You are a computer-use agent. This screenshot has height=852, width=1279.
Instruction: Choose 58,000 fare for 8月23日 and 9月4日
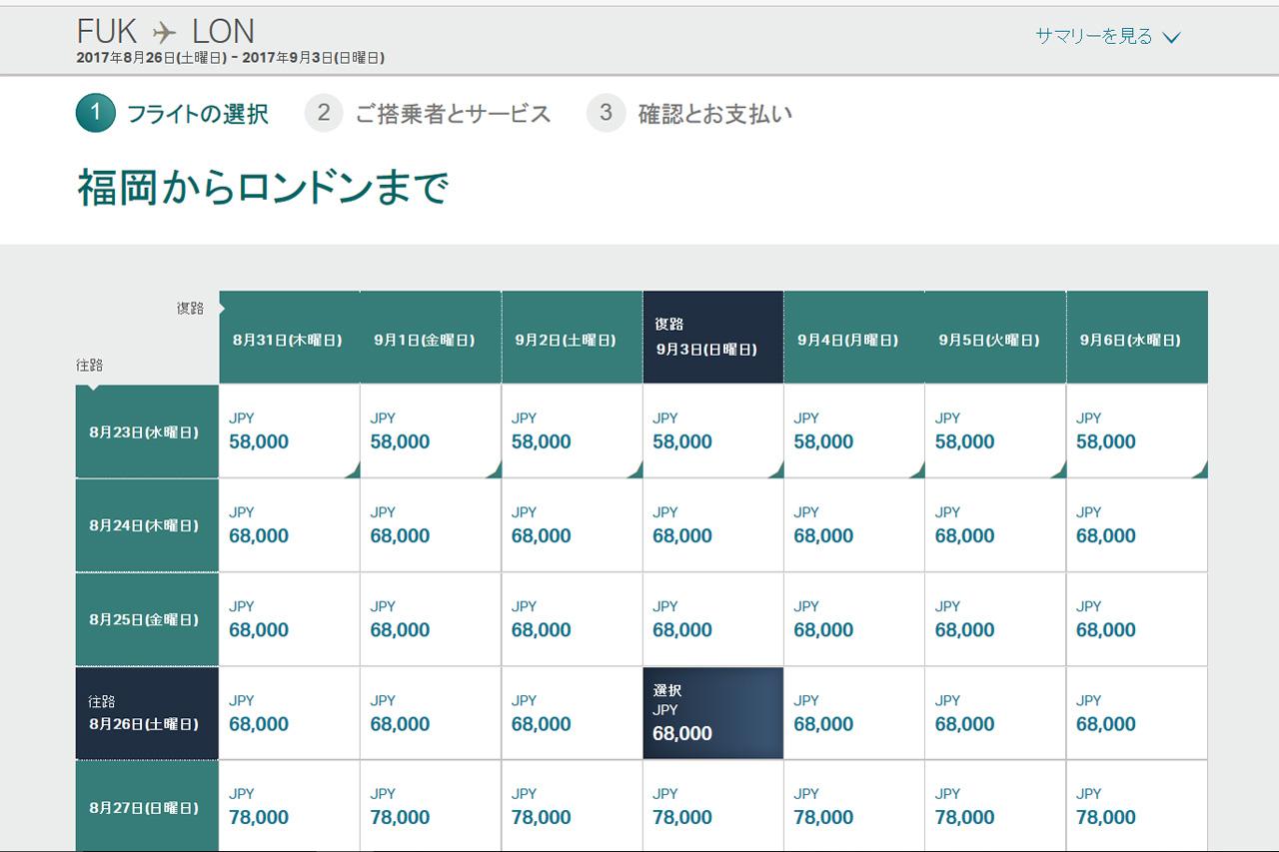[x=854, y=431]
